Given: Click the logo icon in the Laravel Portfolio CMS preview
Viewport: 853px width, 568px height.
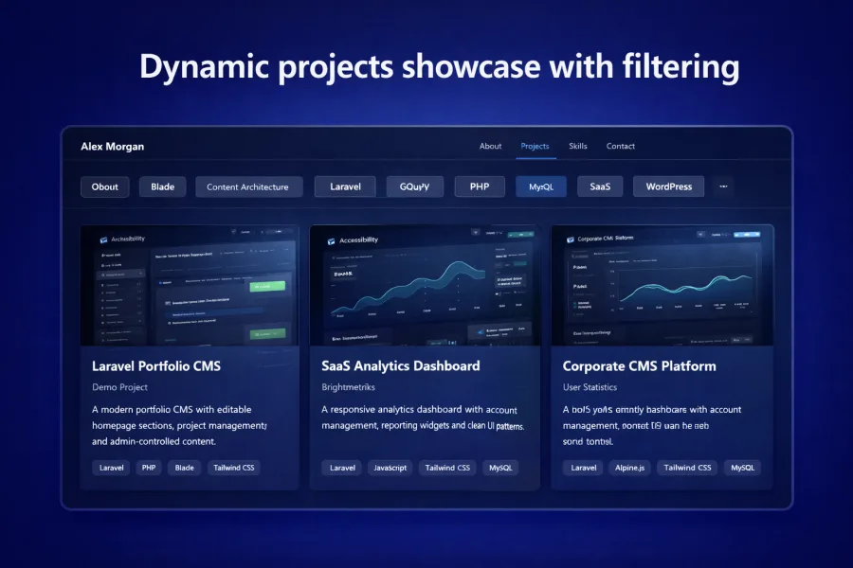Looking at the screenshot, I should (102, 240).
